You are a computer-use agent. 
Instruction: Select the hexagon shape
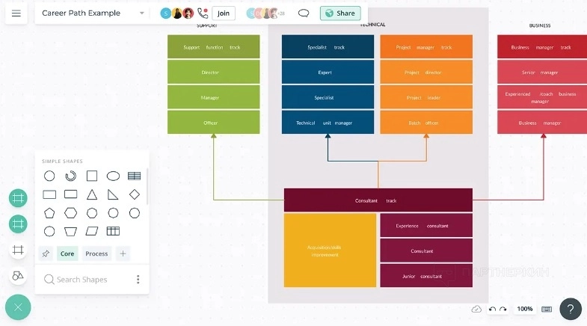pos(71,213)
